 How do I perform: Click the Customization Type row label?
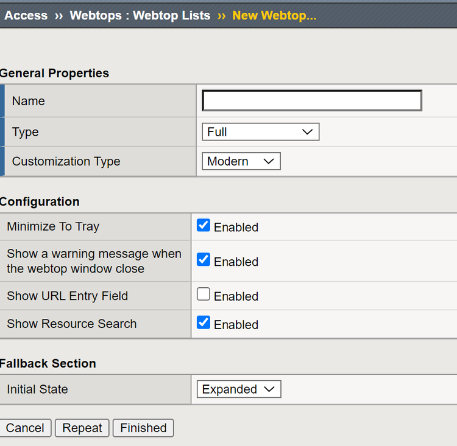[x=66, y=161]
